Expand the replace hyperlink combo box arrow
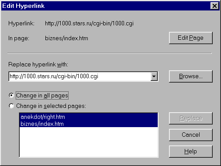Viewport: 221px width, 166px height. click(x=154, y=76)
